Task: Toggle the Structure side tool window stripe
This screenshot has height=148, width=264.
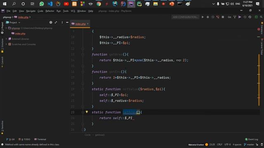Action: tap(2, 46)
